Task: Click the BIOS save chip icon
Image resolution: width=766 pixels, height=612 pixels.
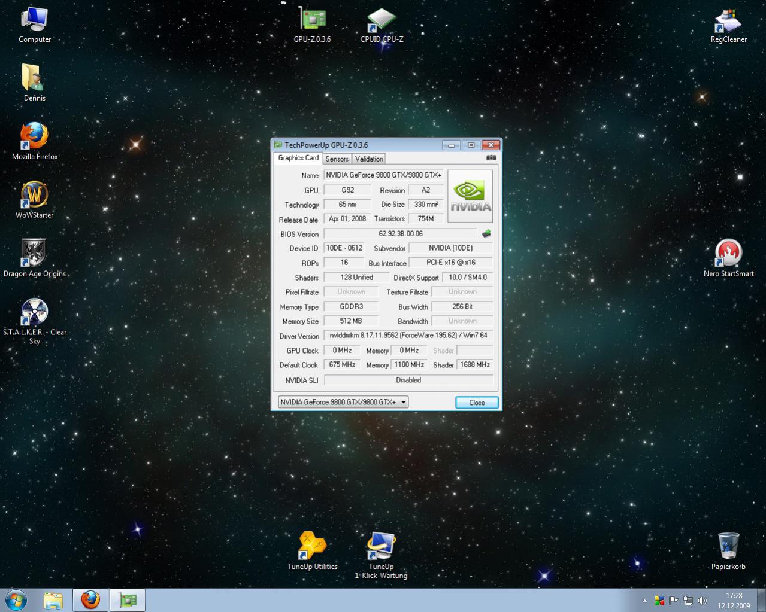Action: [486, 234]
